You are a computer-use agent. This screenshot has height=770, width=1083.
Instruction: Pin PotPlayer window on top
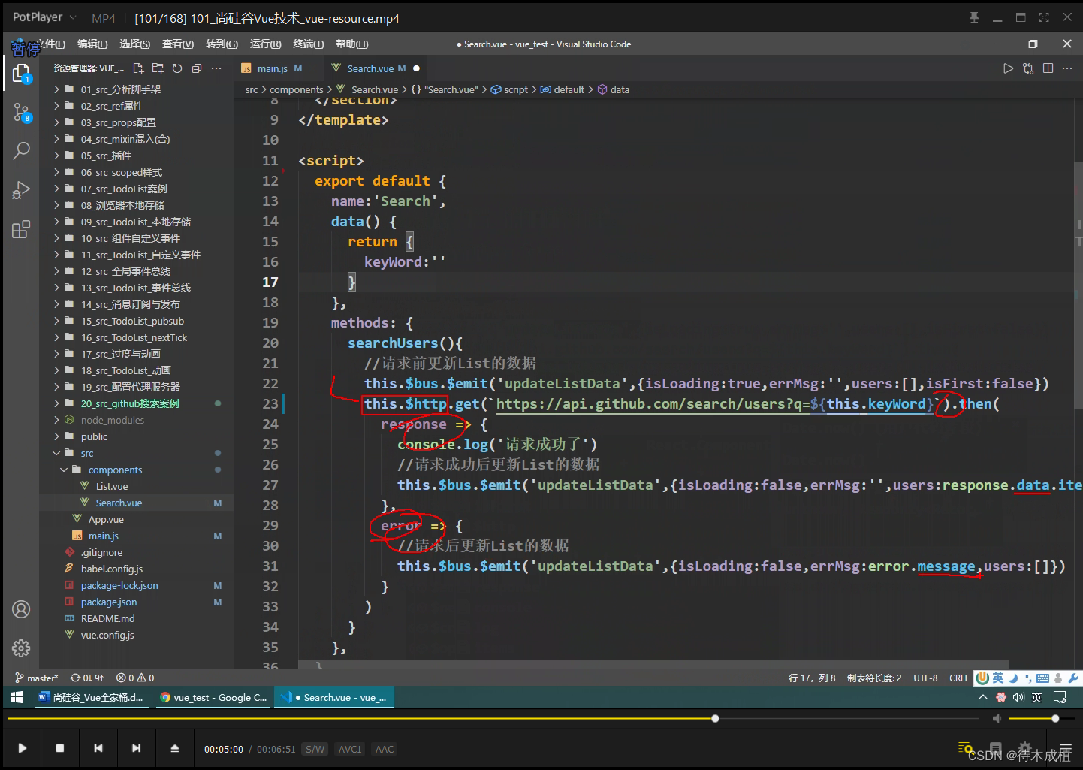(x=974, y=17)
